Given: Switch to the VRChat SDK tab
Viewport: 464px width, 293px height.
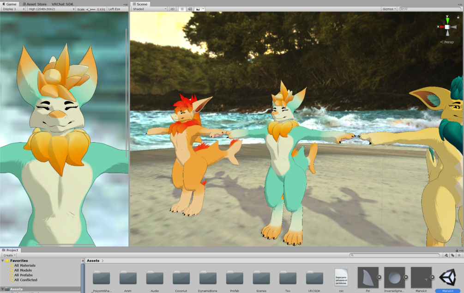Looking at the screenshot, I should tap(62, 4).
